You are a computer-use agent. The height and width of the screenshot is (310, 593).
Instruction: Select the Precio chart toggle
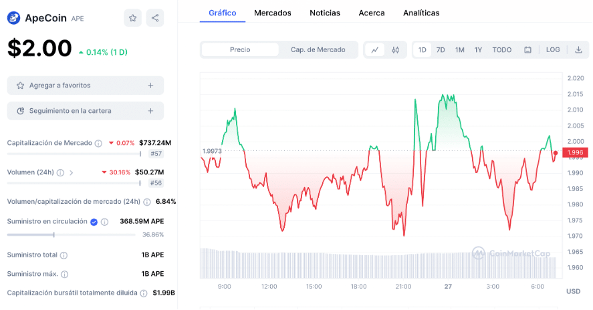(x=240, y=49)
